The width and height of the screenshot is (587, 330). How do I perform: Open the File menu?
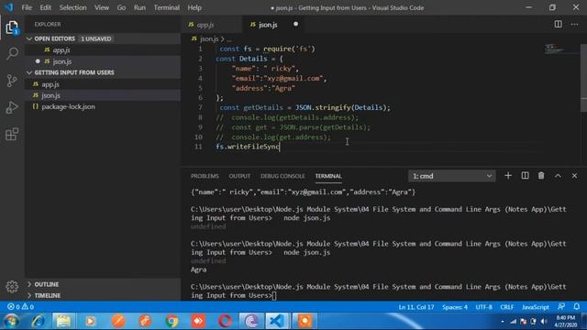click(27, 7)
